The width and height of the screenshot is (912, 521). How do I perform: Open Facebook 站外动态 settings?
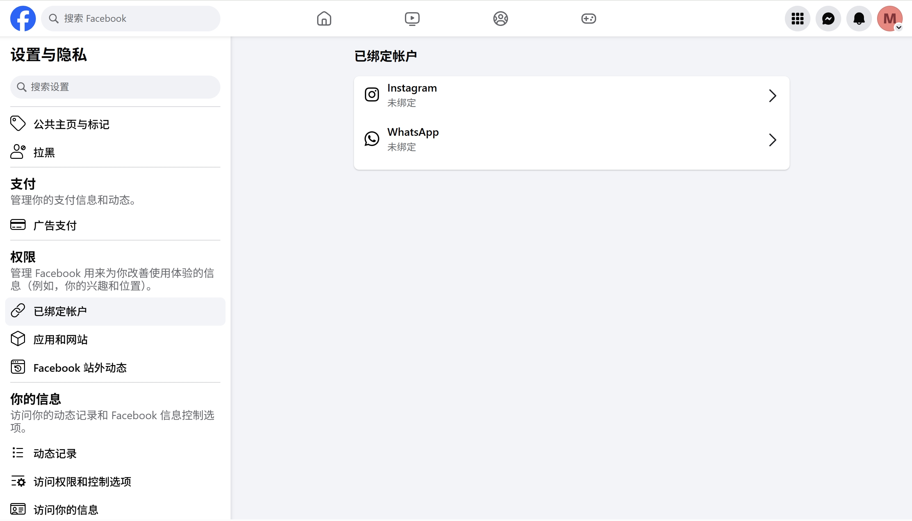click(80, 367)
